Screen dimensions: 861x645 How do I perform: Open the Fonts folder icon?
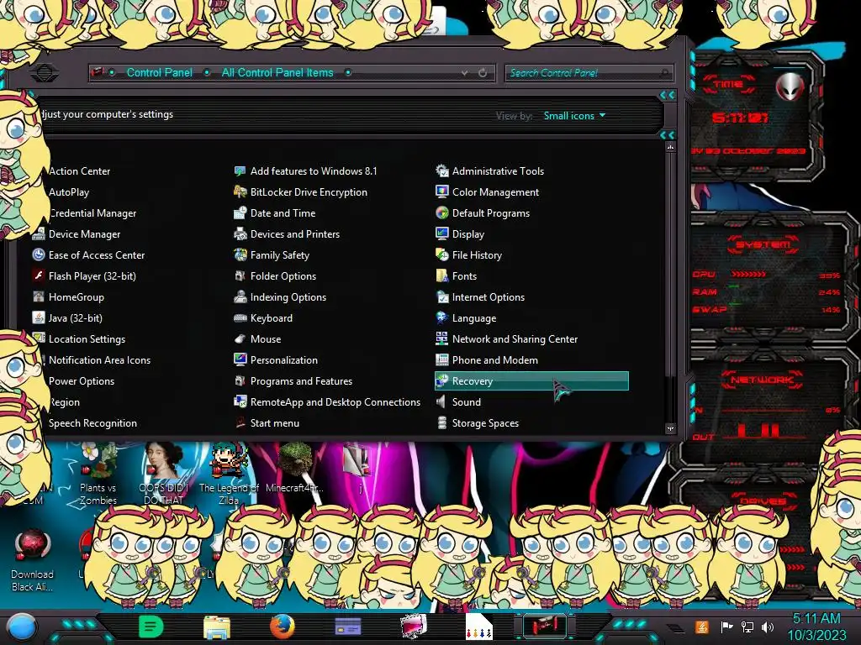point(442,275)
